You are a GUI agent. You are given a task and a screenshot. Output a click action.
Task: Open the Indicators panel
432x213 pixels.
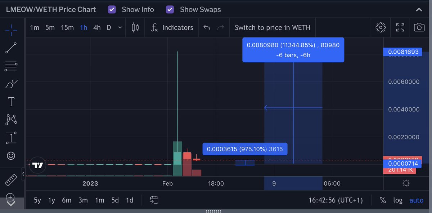(x=172, y=27)
